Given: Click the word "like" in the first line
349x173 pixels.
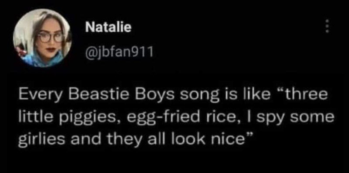Looking at the screenshot, I should click(252, 95).
